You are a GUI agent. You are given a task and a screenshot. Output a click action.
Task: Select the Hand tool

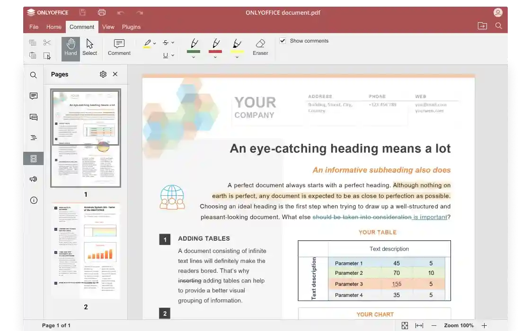[x=71, y=48]
